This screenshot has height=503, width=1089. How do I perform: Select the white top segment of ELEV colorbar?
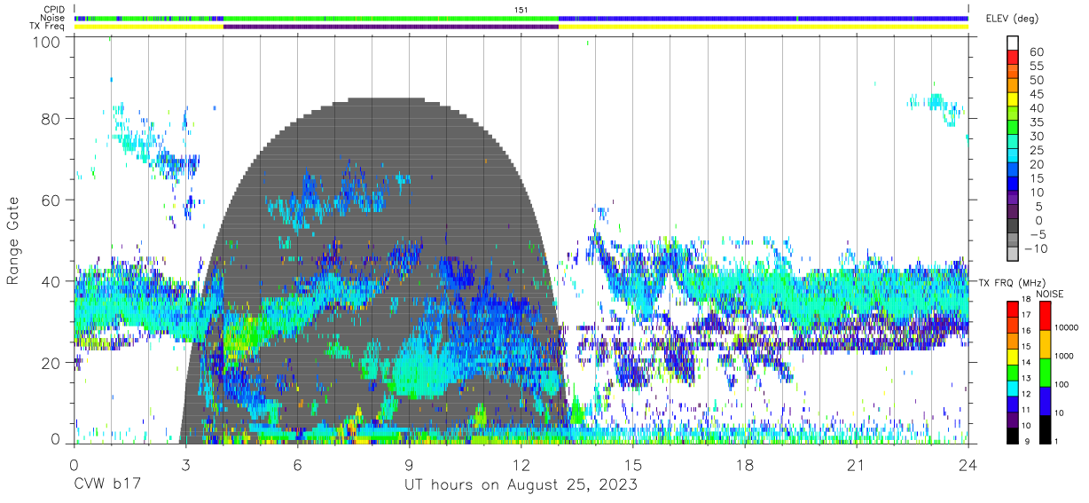[x=1012, y=43]
